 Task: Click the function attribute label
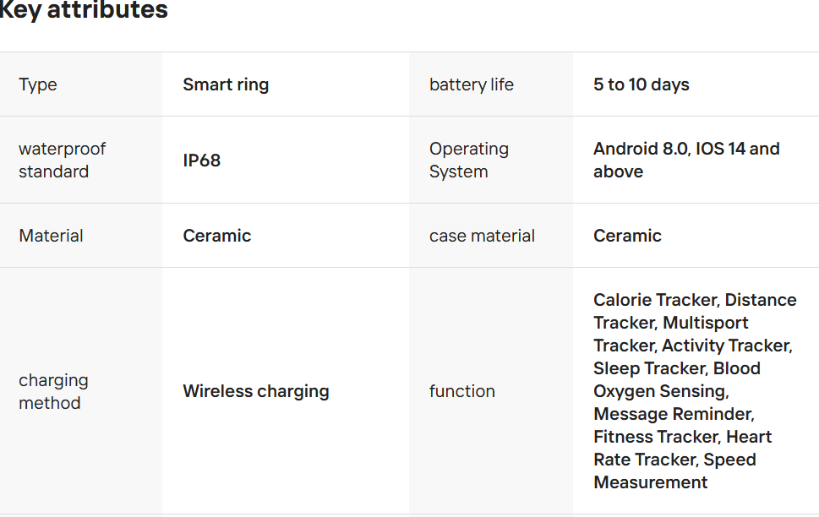point(461,391)
